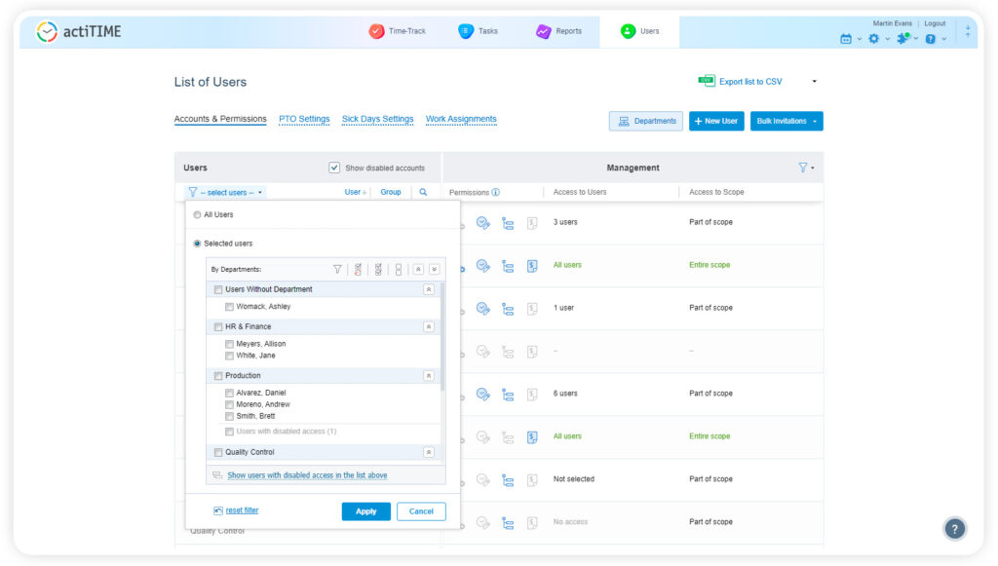Check the checkbox for Meyers, Allison
This screenshot has height=566, width=998.
coord(229,343)
